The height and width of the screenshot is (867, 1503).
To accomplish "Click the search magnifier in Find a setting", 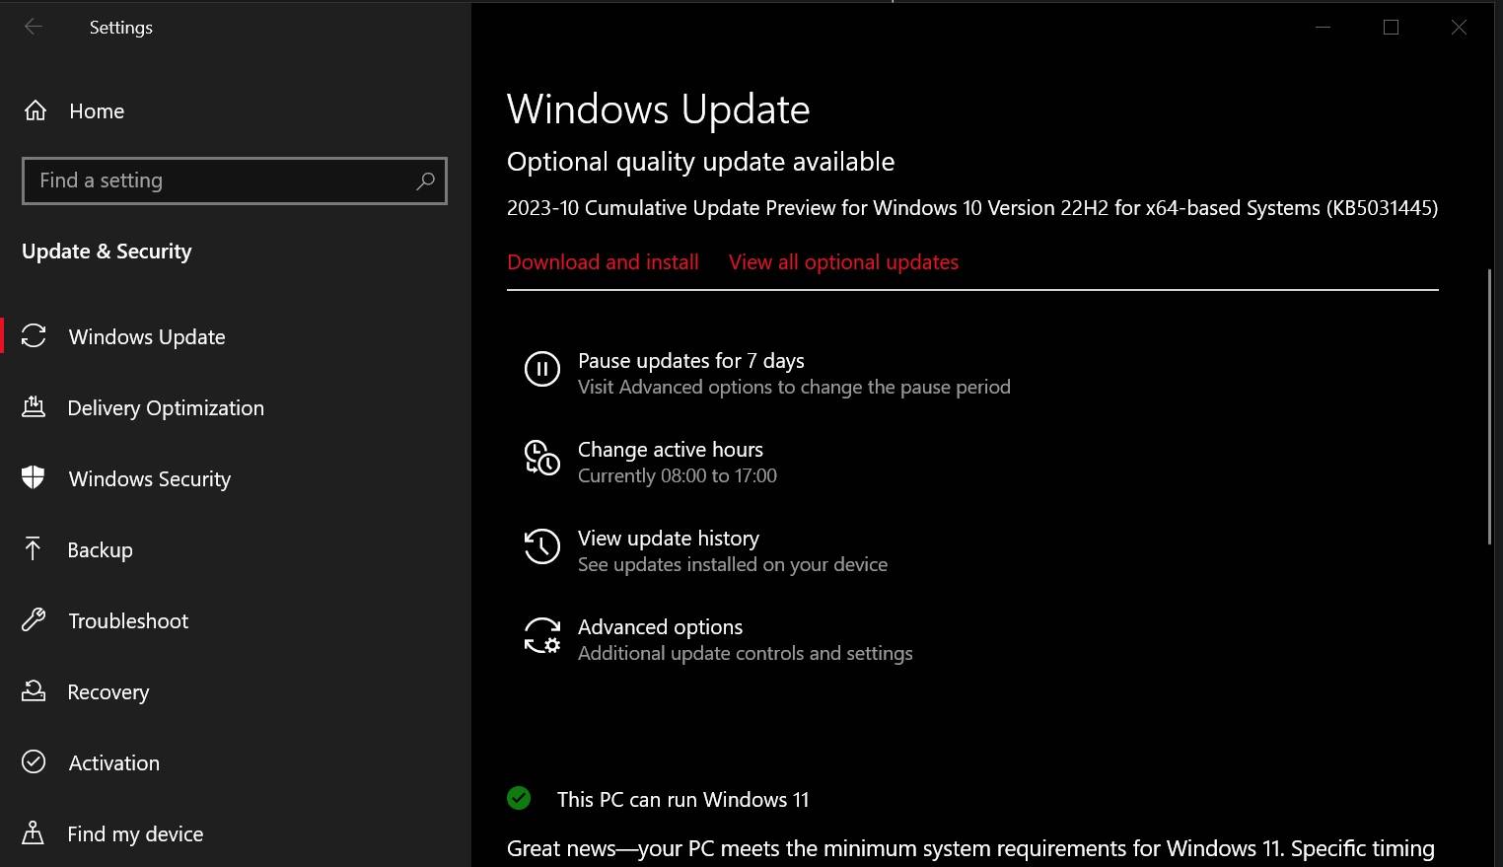I will 425,181.
